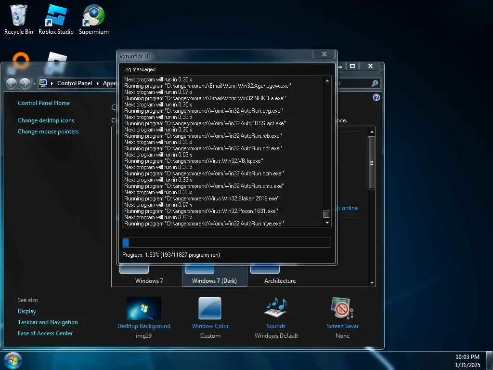Click the 'None' screen saver value
Viewport: 493px width, 370px height.
[342, 336]
